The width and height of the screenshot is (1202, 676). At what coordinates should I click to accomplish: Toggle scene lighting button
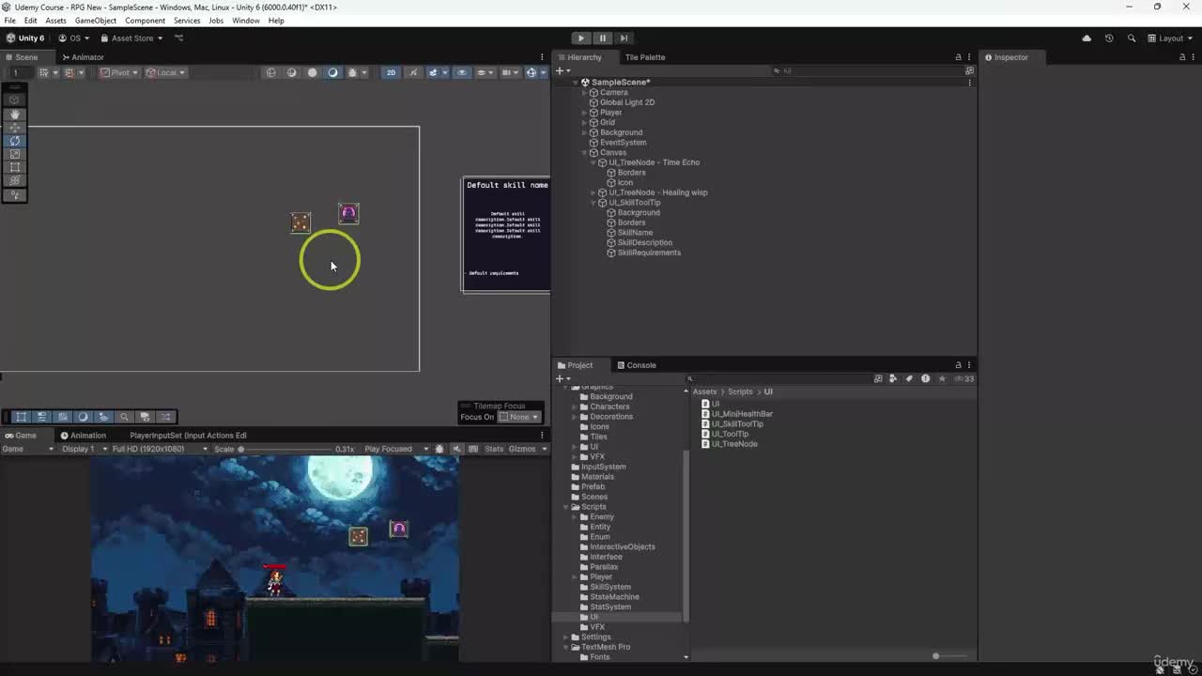pos(412,72)
